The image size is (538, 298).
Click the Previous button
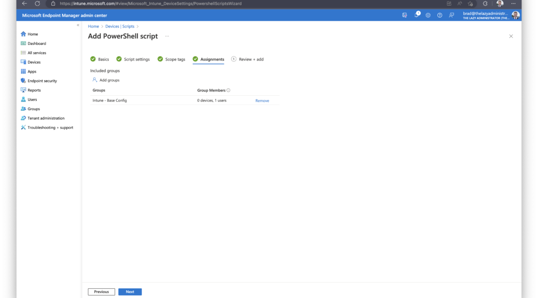(x=102, y=292)
